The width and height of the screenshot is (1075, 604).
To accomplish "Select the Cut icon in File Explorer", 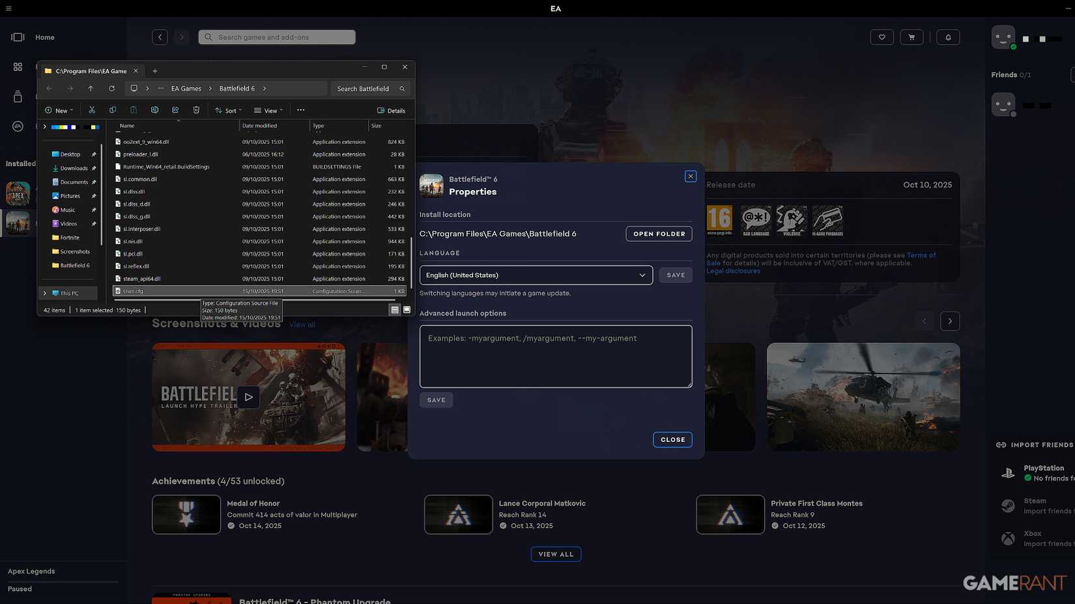I will pos(92,110).
